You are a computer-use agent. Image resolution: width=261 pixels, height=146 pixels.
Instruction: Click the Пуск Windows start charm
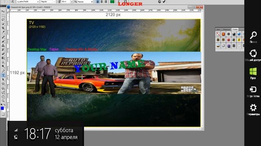(253, 73)
